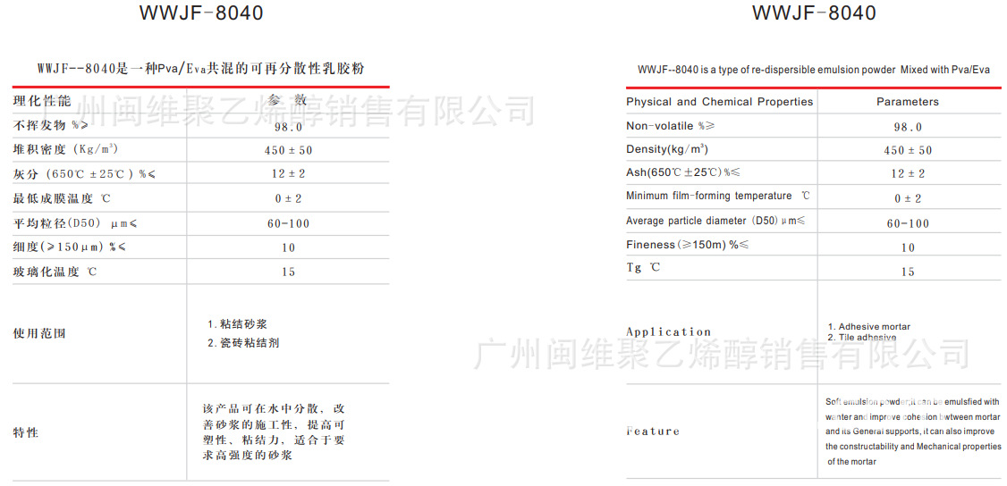Viewport: 1007px width, 486px height.
Task: Click the value 10 in the 细度 row
Action: point(288,247)
